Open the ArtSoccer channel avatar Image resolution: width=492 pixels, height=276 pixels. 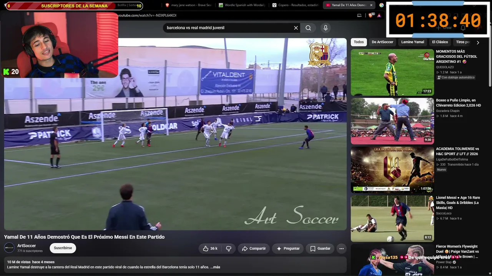click(9, 248)
